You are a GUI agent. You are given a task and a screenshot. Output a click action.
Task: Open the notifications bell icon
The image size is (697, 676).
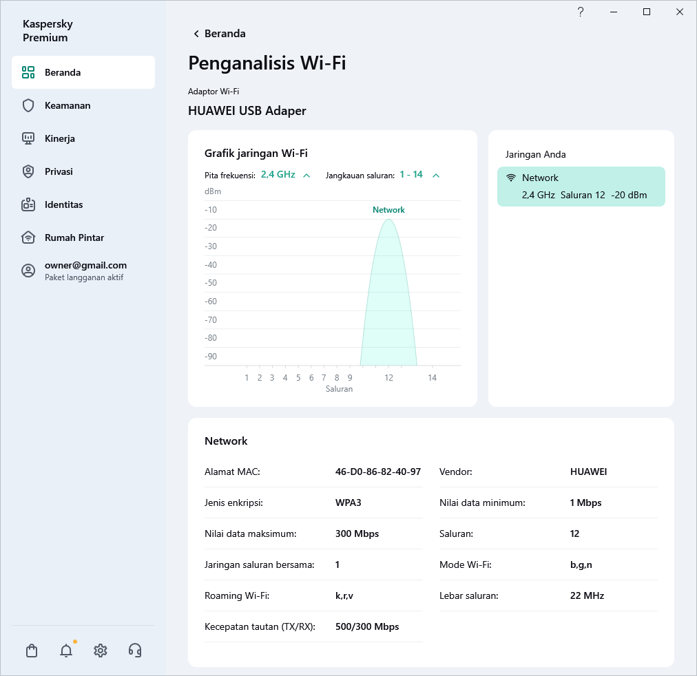[x=66, y=651]
